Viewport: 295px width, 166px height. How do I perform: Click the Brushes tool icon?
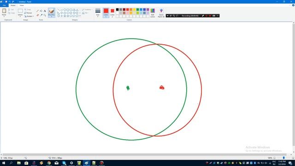tap(52, 11)
